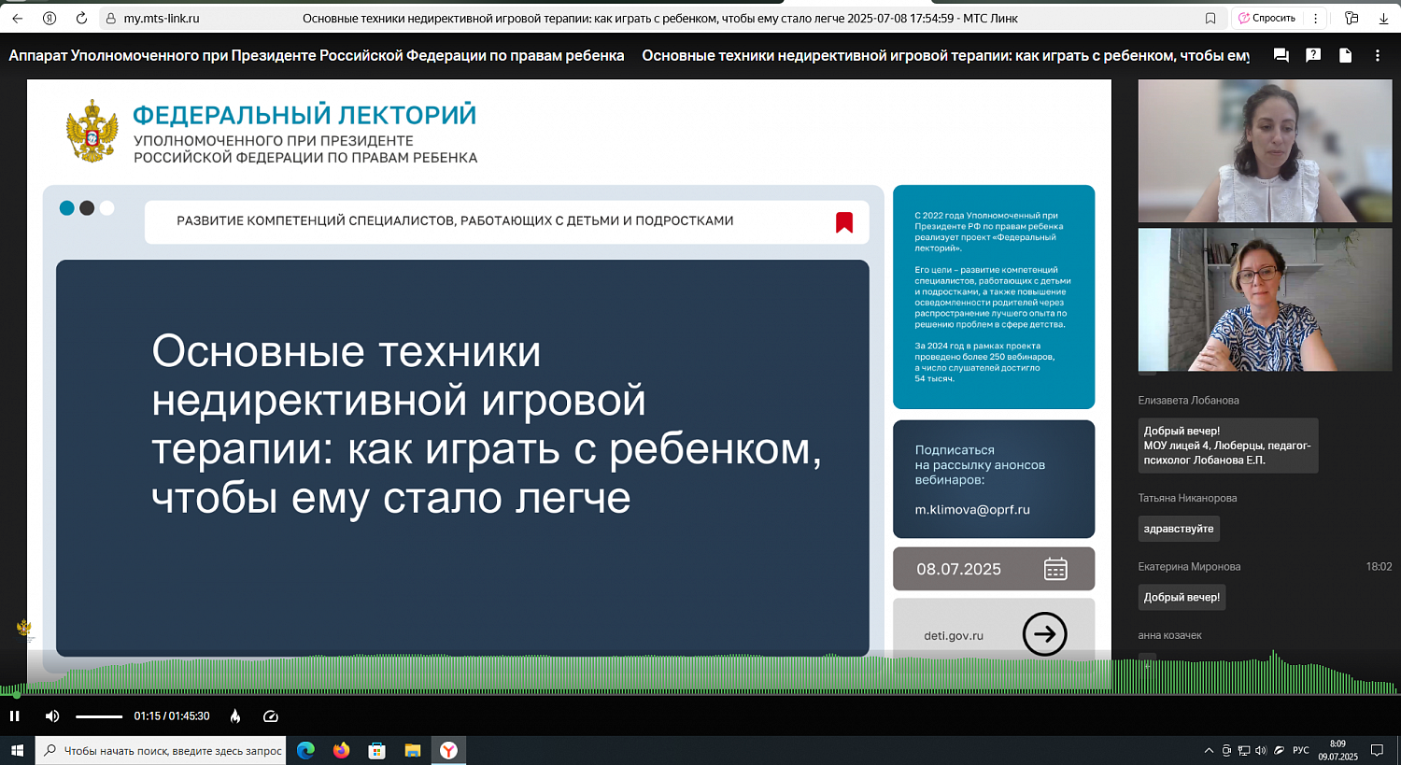Open the playback speed gauge icon
The width and height of the screenshot is (1401, 765).
tap(271, 716)
